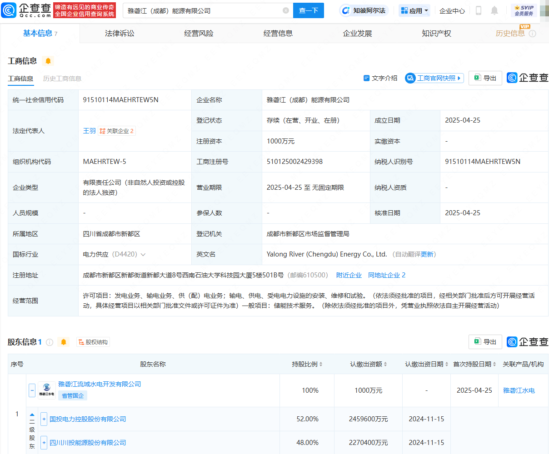549x454 pixels.
Task: Click the 查一下 search button
Action: tap(309, 10)
